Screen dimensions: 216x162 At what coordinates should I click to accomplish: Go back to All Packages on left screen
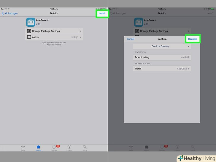point(10,13)
